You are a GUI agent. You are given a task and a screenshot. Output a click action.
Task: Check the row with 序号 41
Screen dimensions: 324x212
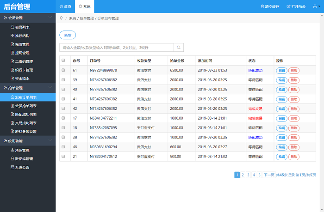tap(63, 99)
